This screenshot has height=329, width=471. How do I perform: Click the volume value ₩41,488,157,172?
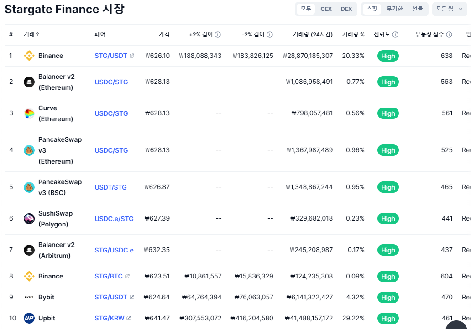tap(309, 318)
